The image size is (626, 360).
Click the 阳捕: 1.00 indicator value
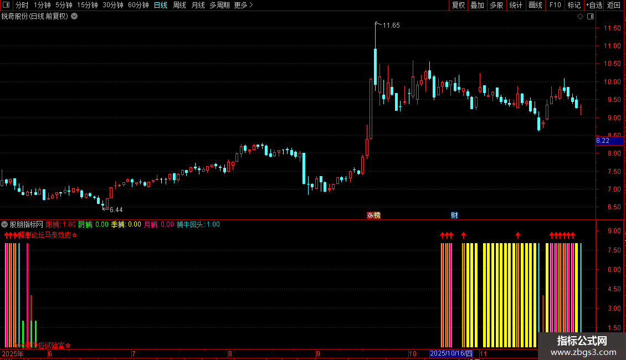(61, 224)
